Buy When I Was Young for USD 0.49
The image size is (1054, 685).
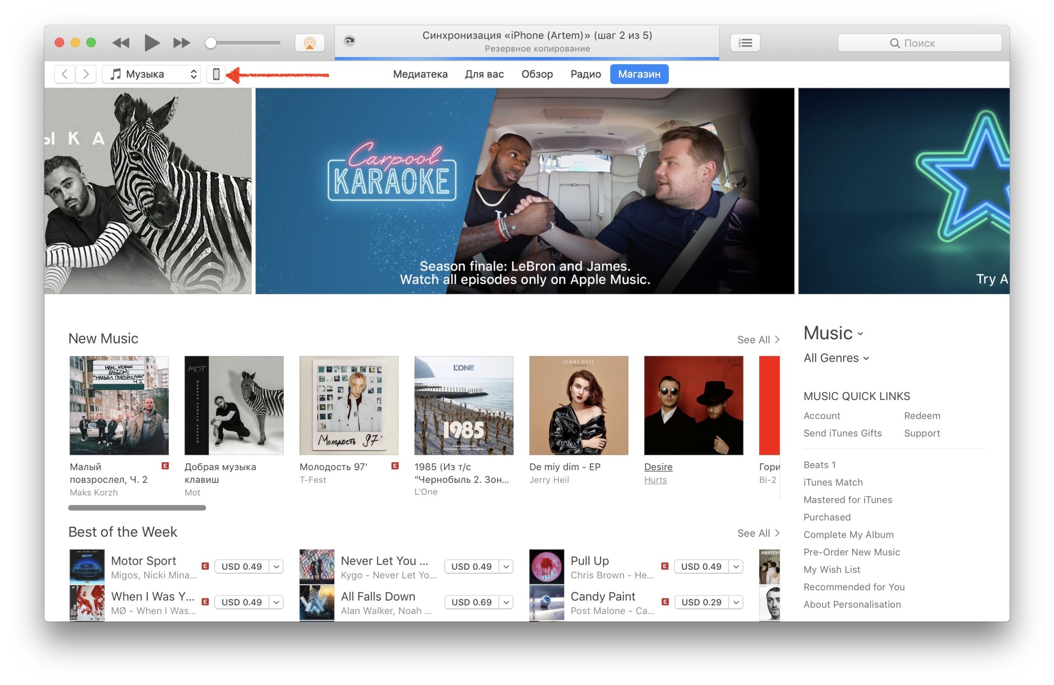pyautogui.click(x=242, y=602)
